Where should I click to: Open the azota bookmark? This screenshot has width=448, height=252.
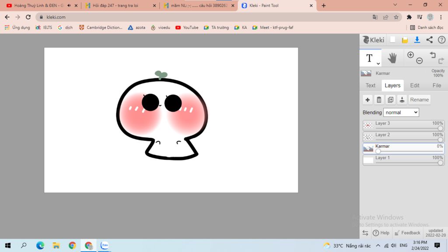(136, 28)
